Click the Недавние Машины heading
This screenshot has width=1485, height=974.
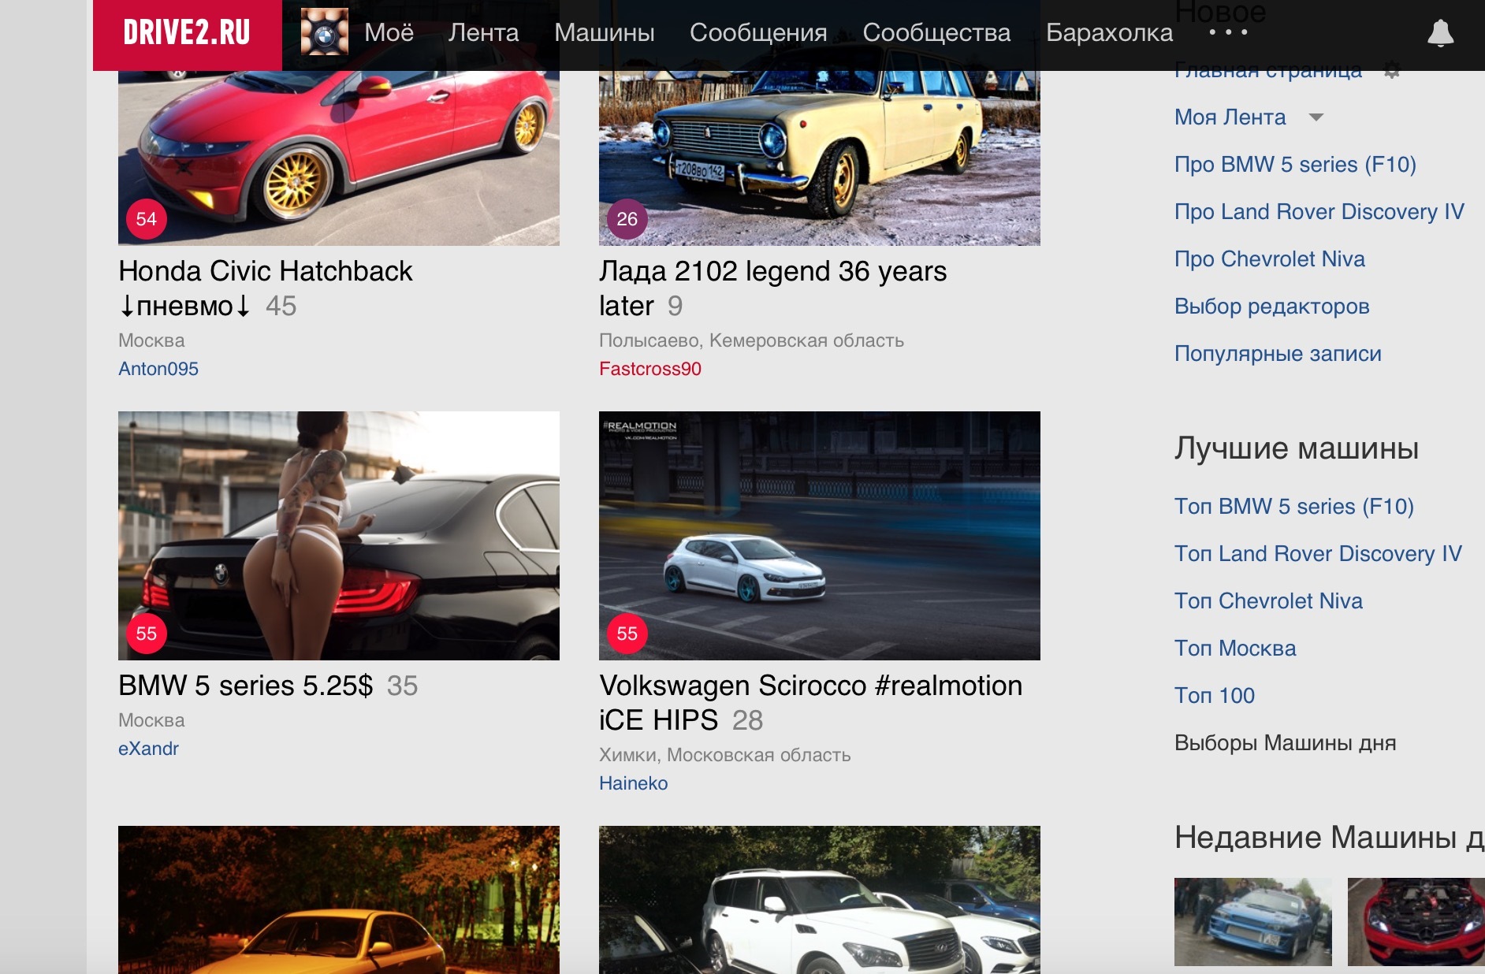pos(1330,838)
